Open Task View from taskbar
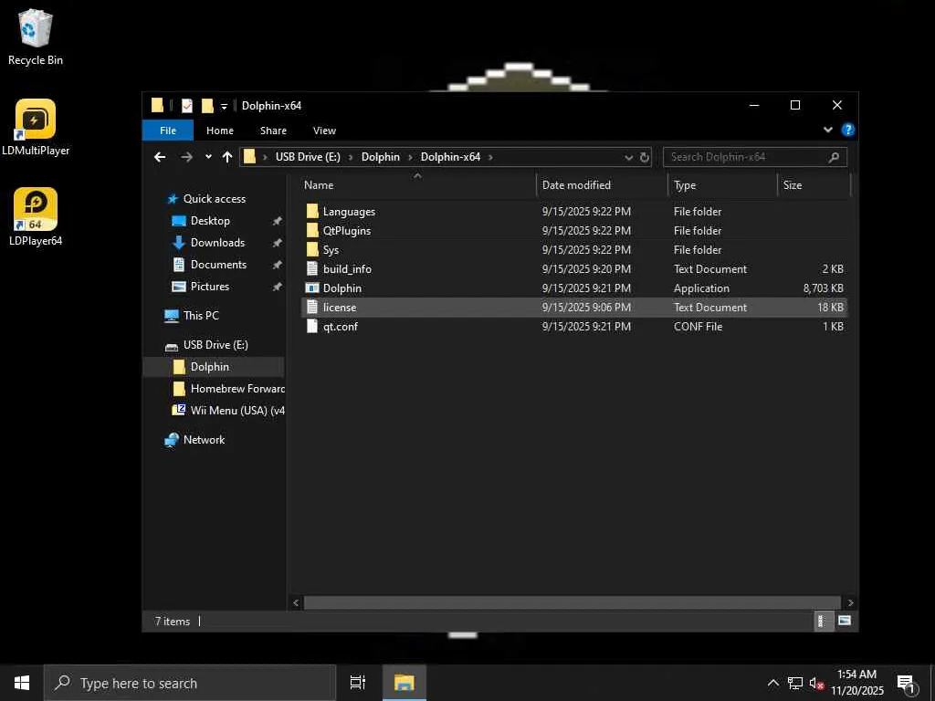This screenshot has height=701, width=935. [358, 683]
